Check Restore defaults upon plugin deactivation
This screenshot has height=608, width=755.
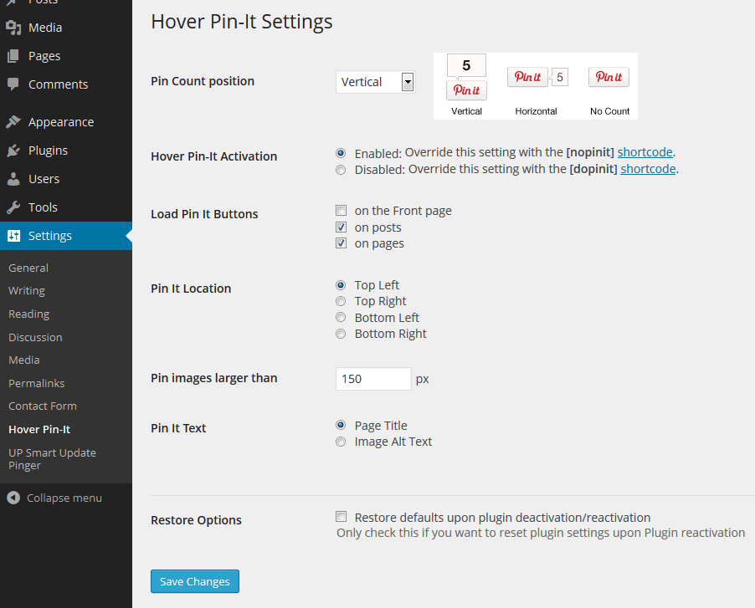(341, 517)
